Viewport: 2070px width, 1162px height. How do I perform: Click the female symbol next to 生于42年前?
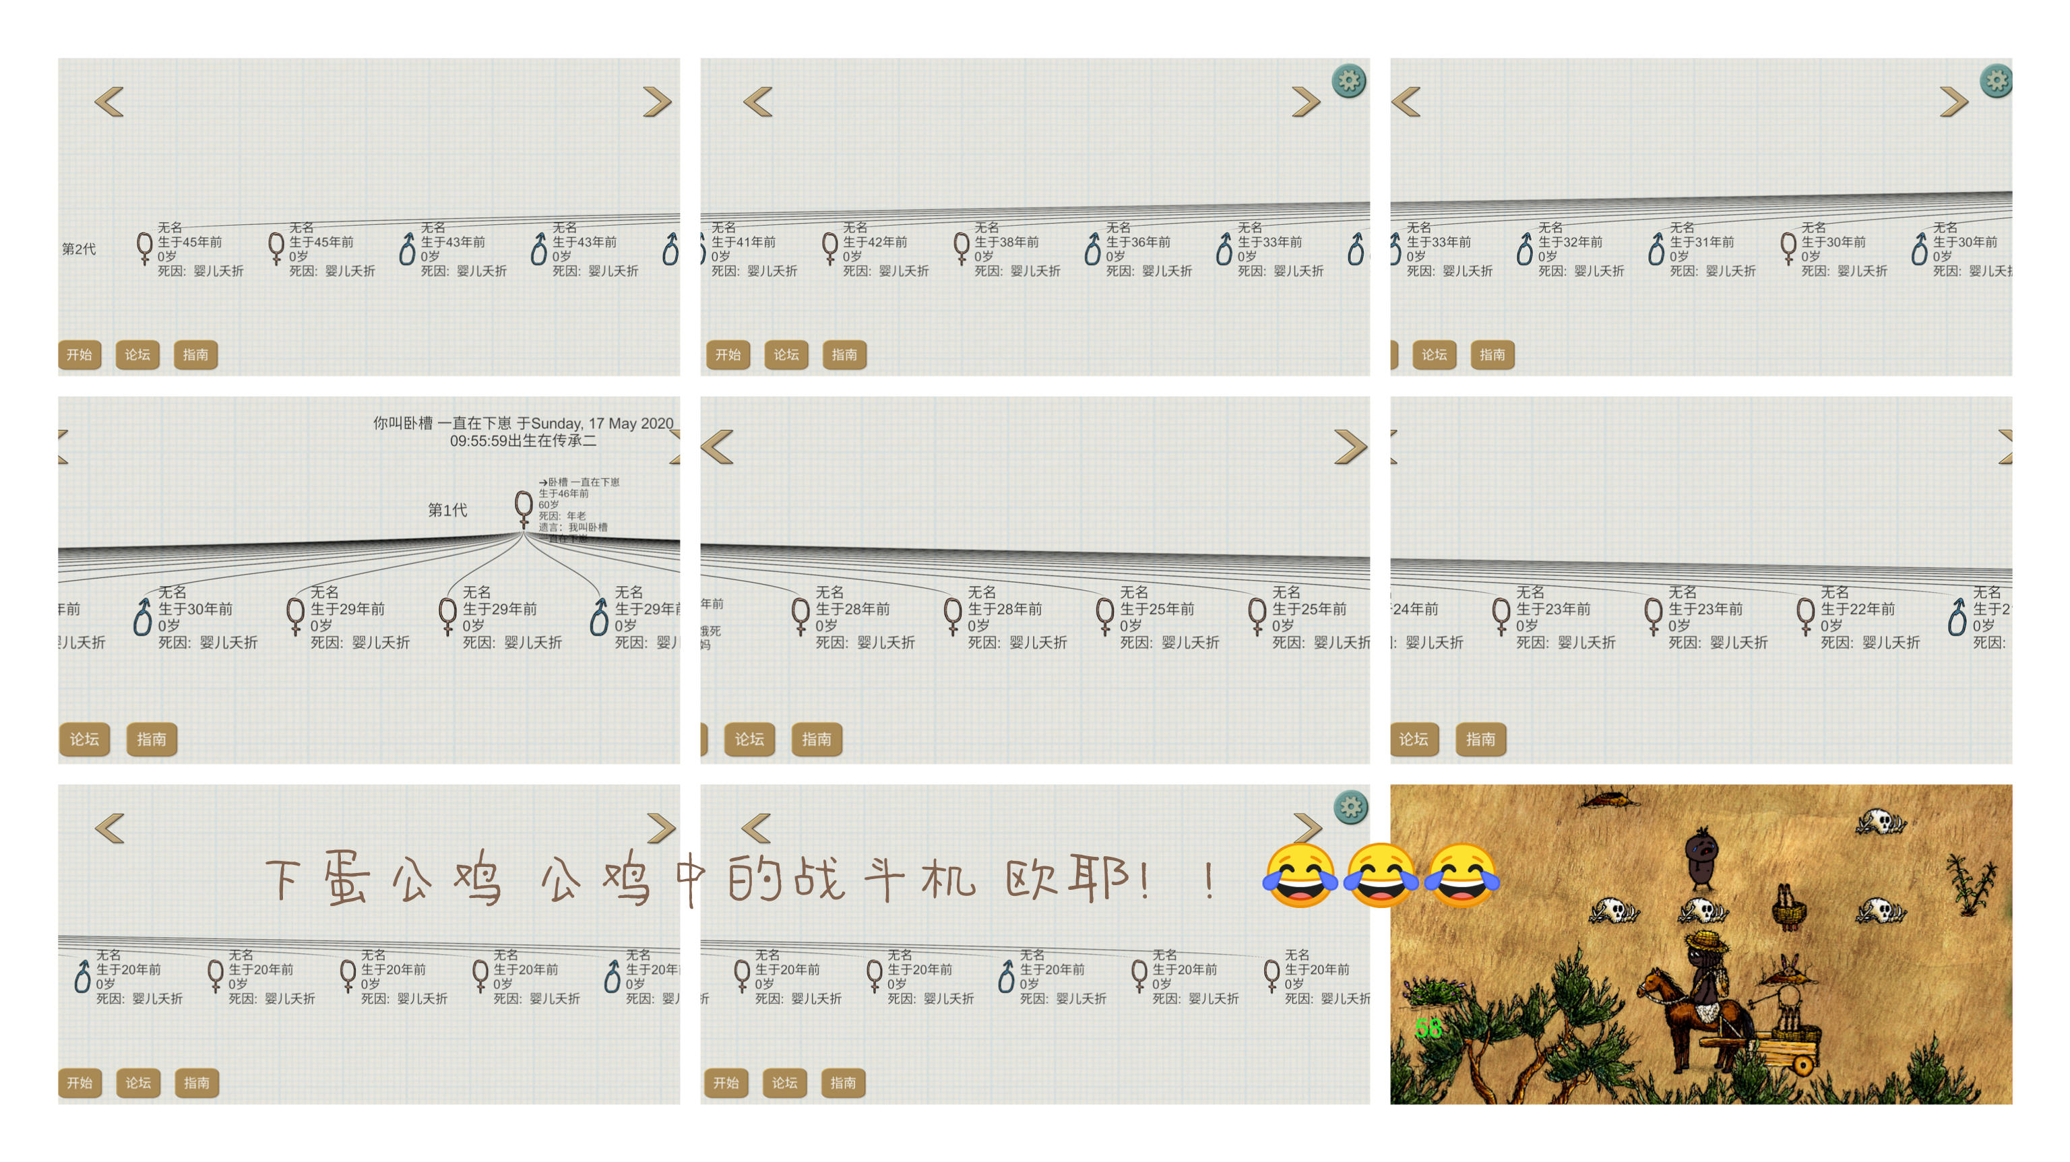pyautogui.click(x=829, y=249)
